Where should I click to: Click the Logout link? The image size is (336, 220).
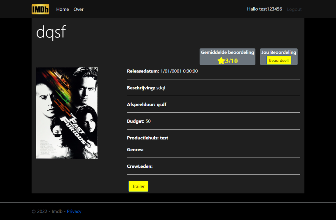pyautogui.click(x=294, y=9)
